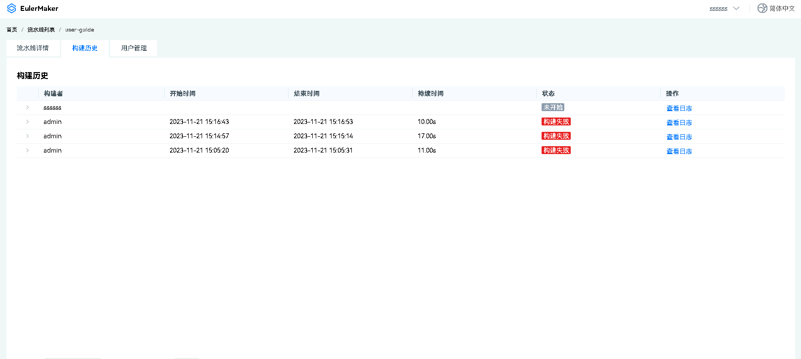Click the globe language icon
Viewport: 801px width, 359px height.
[762, 8]
